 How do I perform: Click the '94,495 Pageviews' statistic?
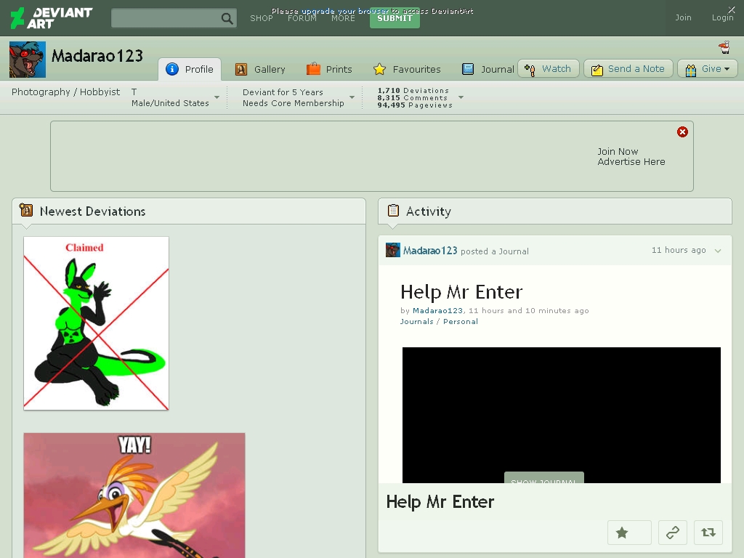415,105
